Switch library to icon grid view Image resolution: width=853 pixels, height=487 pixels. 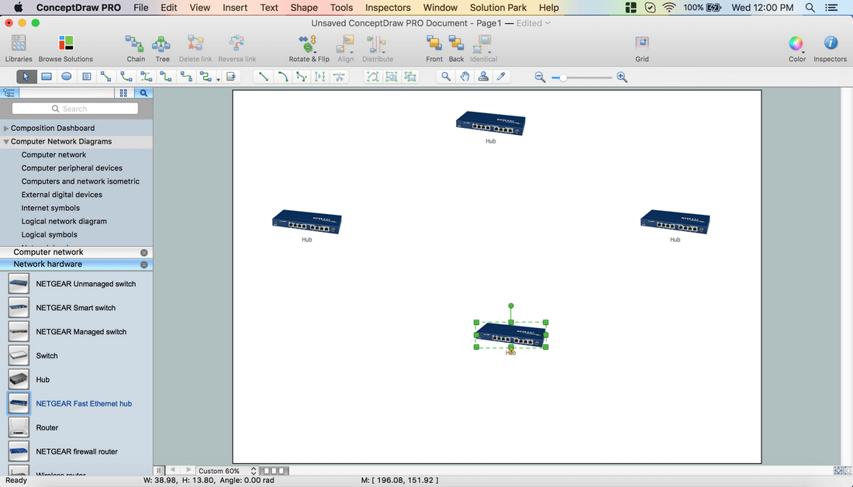pyautogui.click(x=123, y=93)
